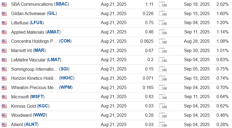This screenshot has height=128, width=232.
Task: Open the SBAC ticker link
Action: tap(62, 4)
